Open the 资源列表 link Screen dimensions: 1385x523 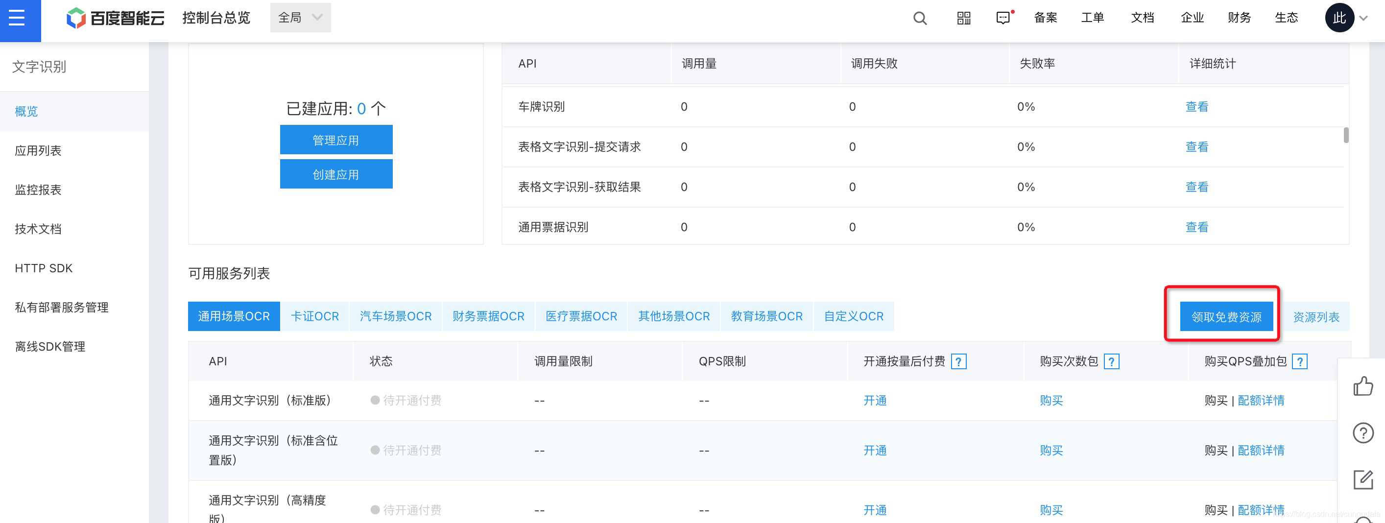tap(1315, 317)
